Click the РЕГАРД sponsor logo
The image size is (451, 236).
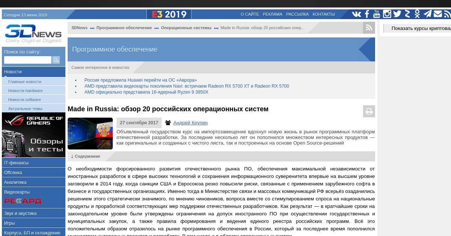23,201
